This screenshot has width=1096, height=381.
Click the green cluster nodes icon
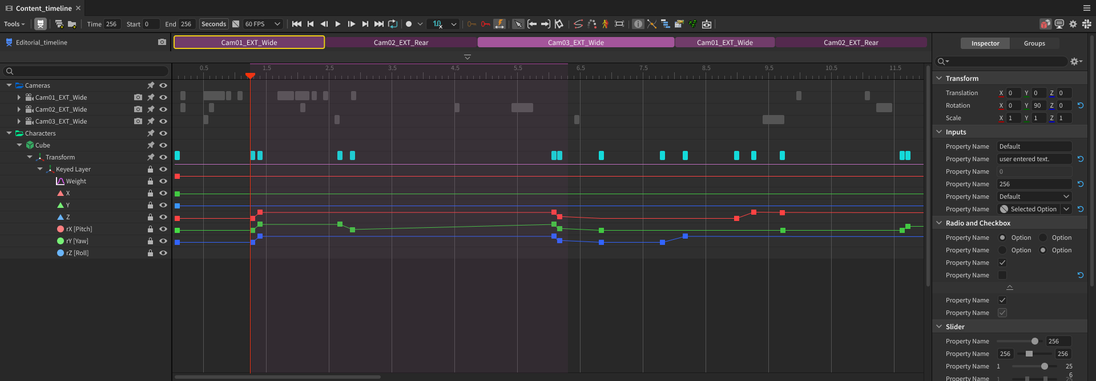(692, 24)
